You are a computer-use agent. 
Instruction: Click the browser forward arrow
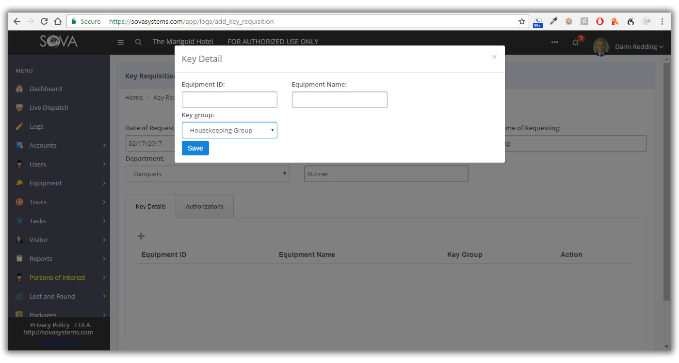point(31,21)
